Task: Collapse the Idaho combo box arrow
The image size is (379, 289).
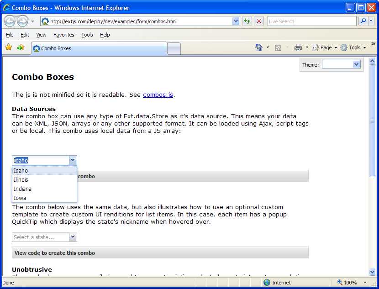Action: (73, 160)
